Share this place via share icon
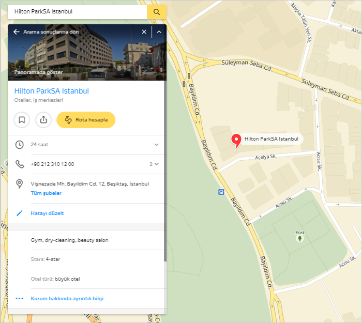The image size is (362, 323). [x=43, y=120]
